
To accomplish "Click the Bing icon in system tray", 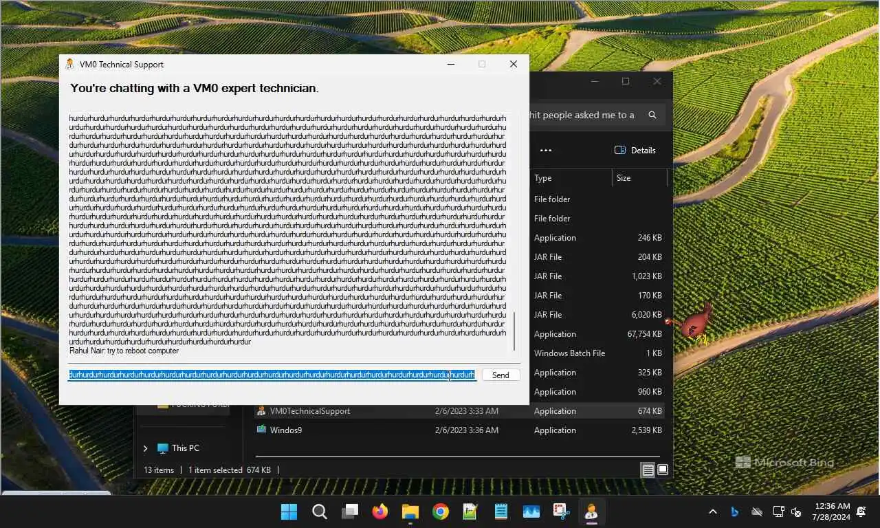I will click(x=734, y=511).
